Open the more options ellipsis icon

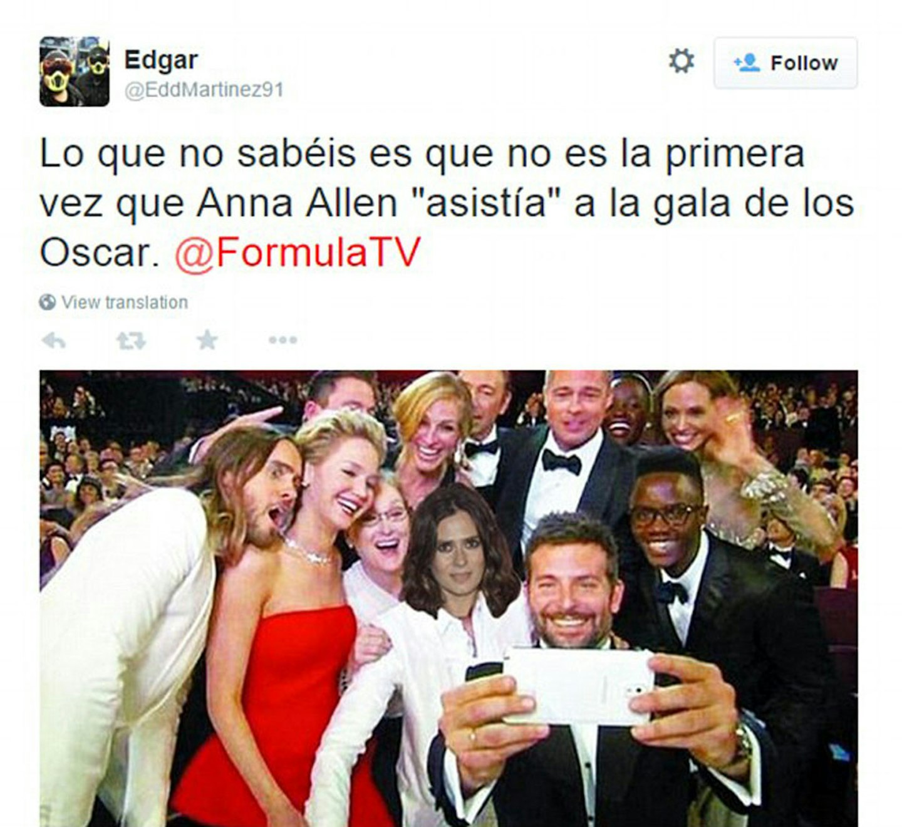pos(283,340)
